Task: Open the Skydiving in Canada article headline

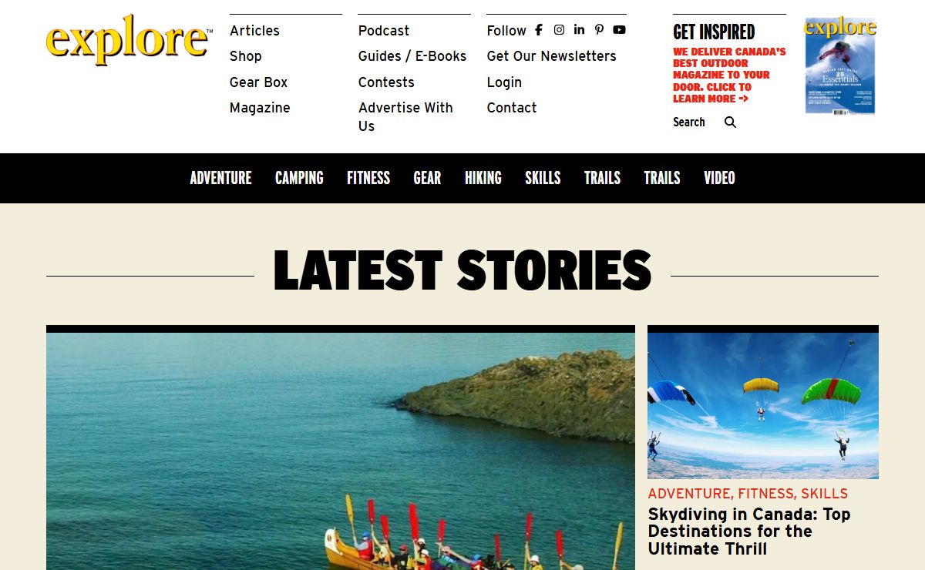Action: click(749, 531)
